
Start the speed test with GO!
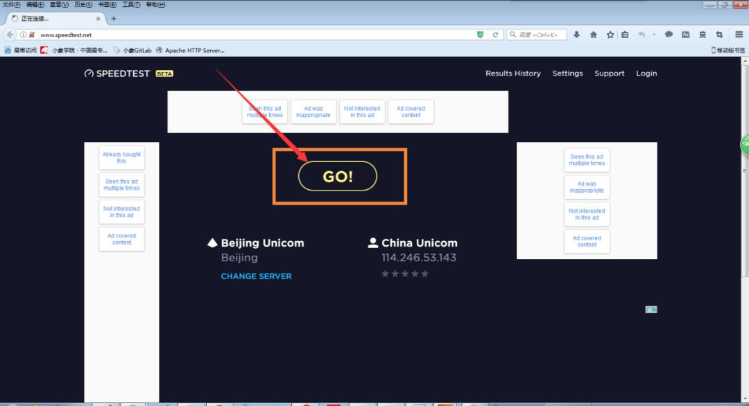pos(338,176)
